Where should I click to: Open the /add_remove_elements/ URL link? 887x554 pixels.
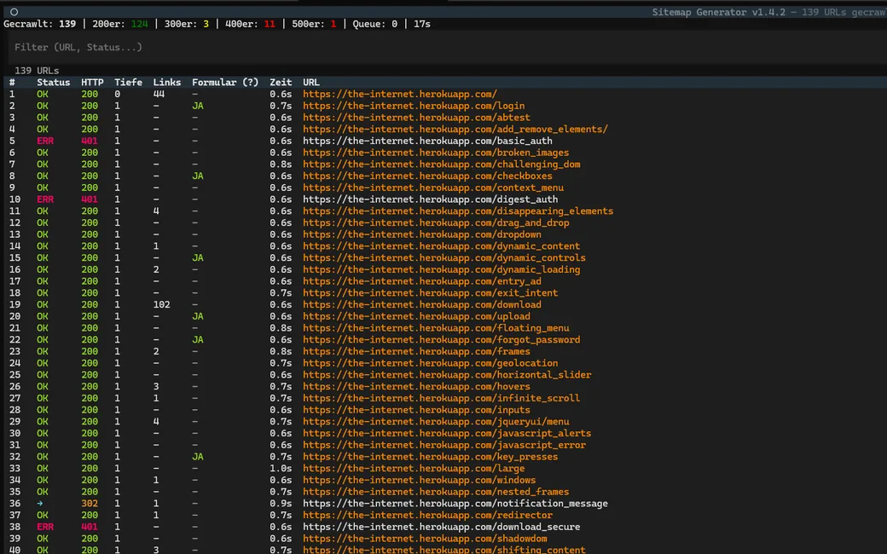point(455,129)
